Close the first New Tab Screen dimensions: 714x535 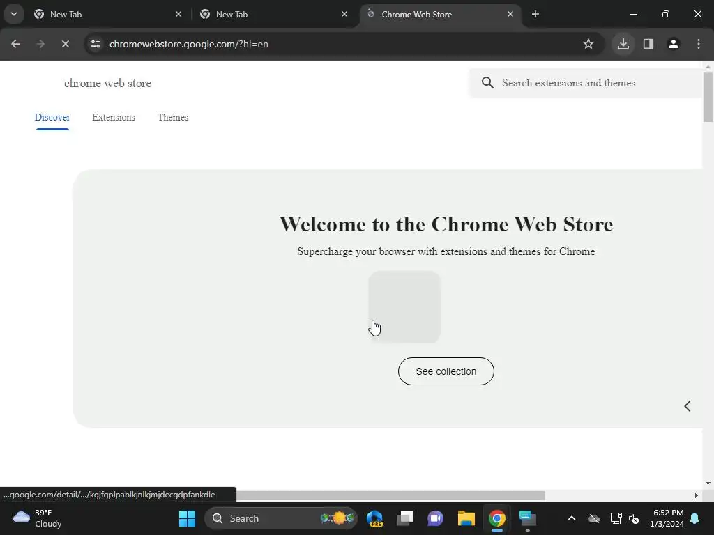tap(178, 14)
